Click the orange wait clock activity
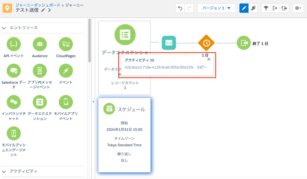 [206, 43]
